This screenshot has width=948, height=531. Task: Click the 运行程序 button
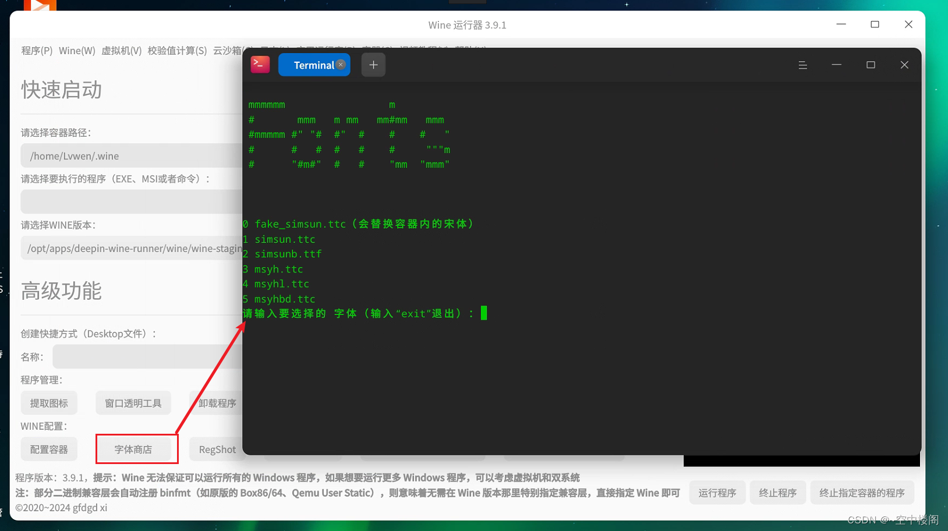pos(717,493)
